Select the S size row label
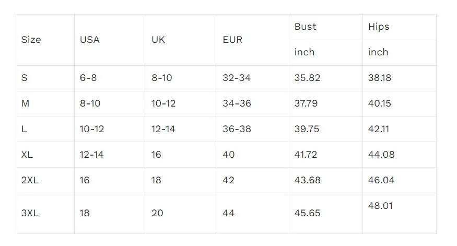This screenshot has height=246, width=457. 24,78
